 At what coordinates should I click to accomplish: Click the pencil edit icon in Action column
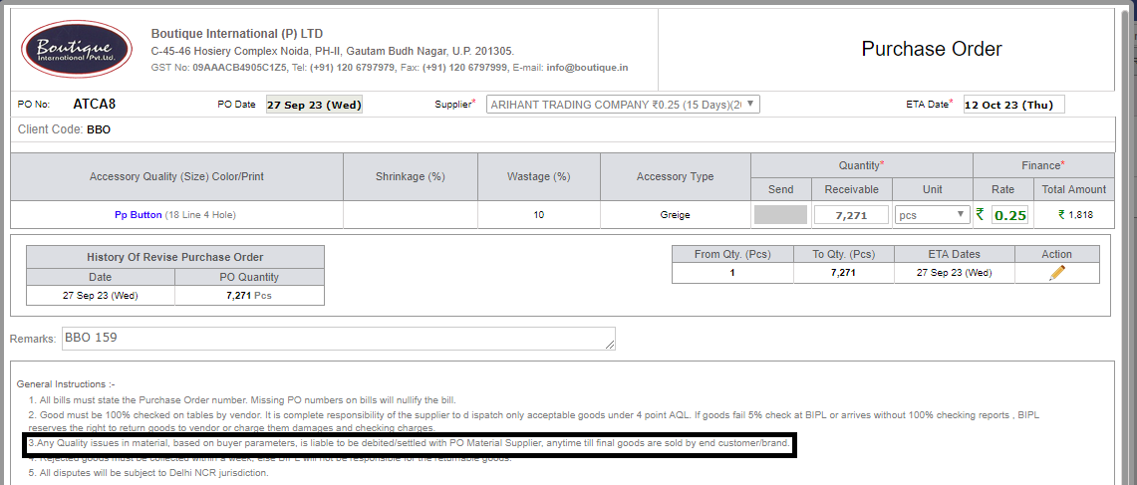pyautogui.click(x=1056, y=273)
